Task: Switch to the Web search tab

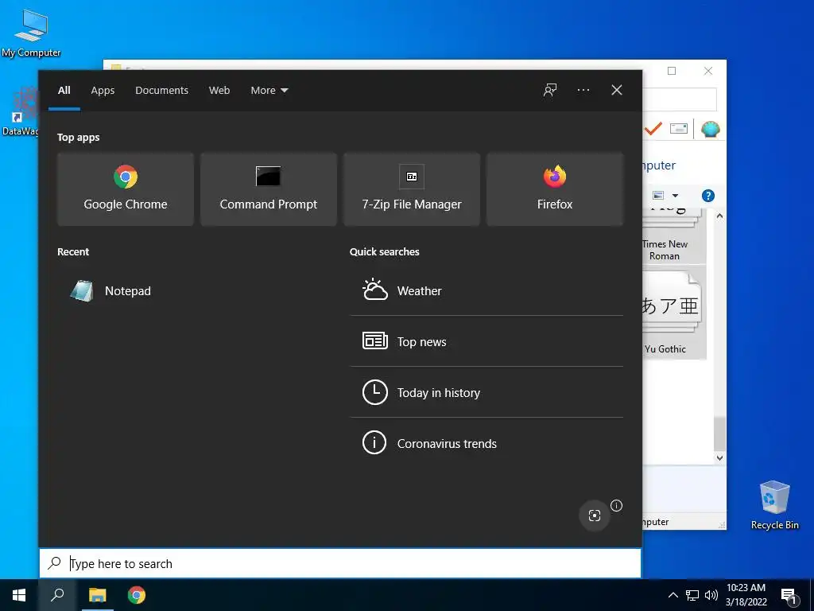Action: pos(219,91)
